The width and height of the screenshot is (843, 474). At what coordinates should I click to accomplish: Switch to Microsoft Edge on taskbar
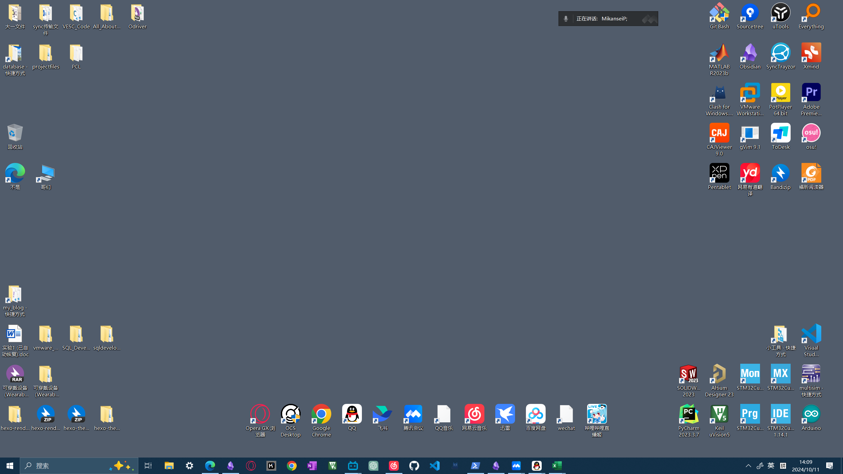point(210,466)
